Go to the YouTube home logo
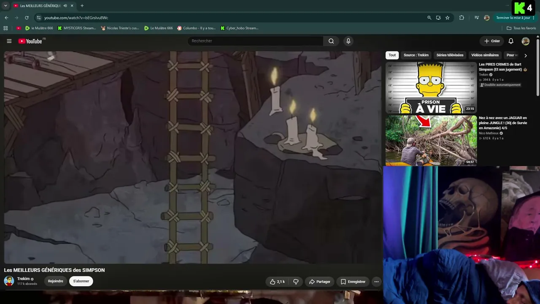This screenshot has height=304, width=540. (30, 41)
